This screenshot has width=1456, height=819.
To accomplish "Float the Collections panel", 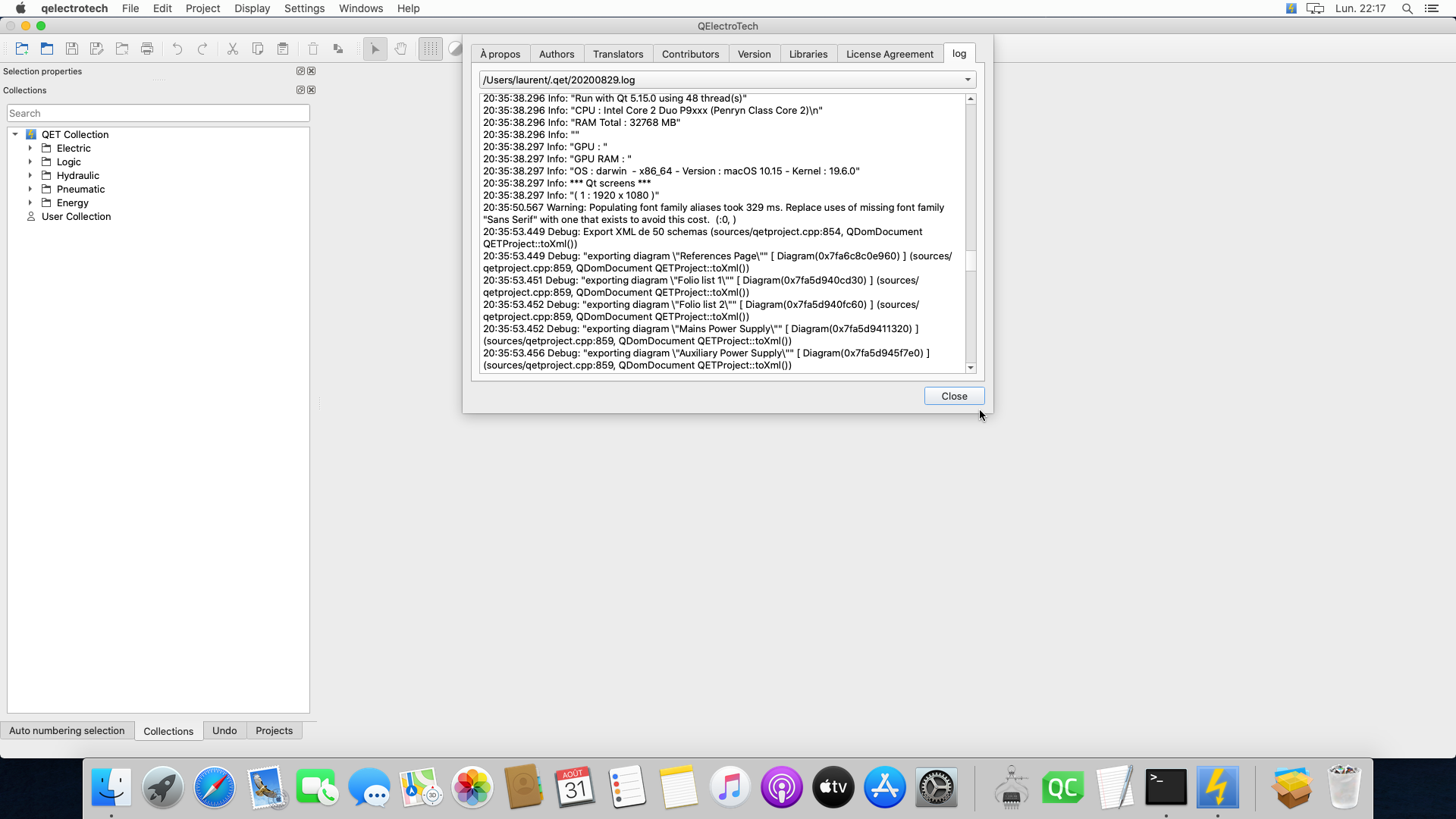I will click(x=300, y=90).
